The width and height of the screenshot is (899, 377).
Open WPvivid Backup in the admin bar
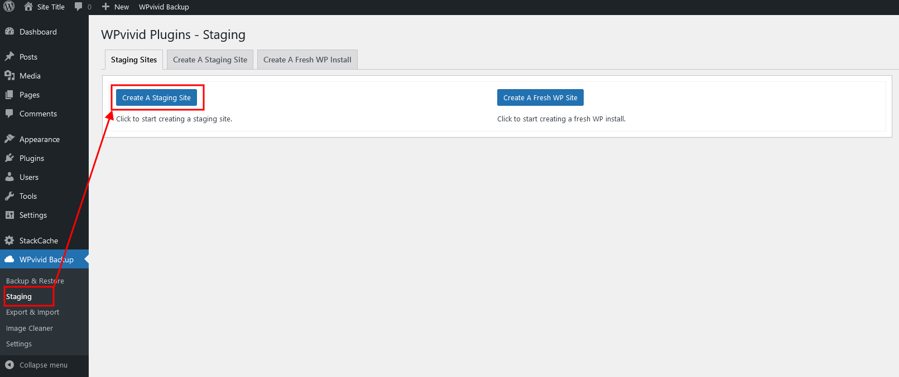pyautogui.click(x=164, y=7)
